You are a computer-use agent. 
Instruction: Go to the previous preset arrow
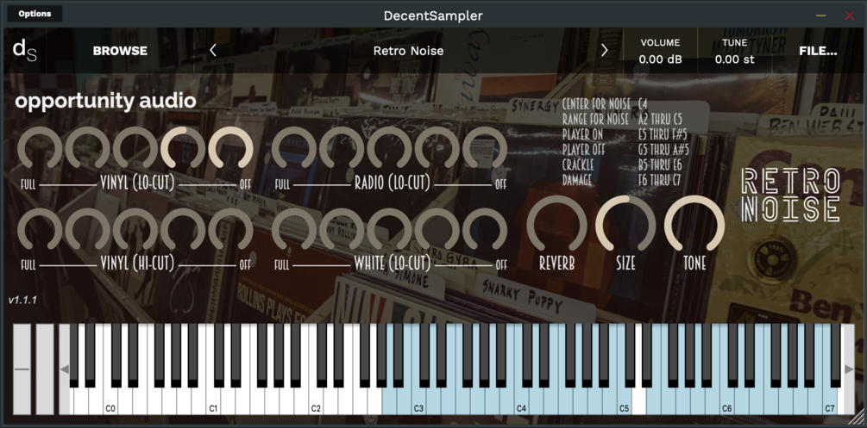tap(213, 51)
